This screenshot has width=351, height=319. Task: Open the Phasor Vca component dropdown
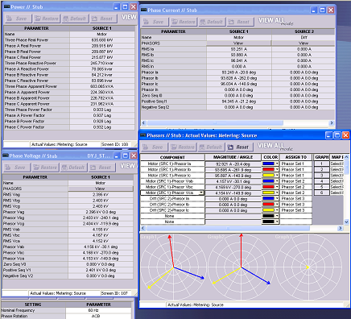[x=201, y=193]
